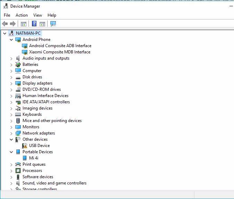Click the Back arrow toolbar icon
This screenshot has height=199, width=234.
(5, 24)
